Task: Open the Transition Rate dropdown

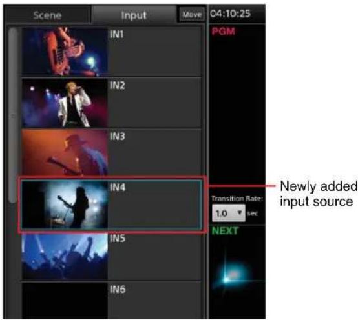Action: tap(229, 213)
